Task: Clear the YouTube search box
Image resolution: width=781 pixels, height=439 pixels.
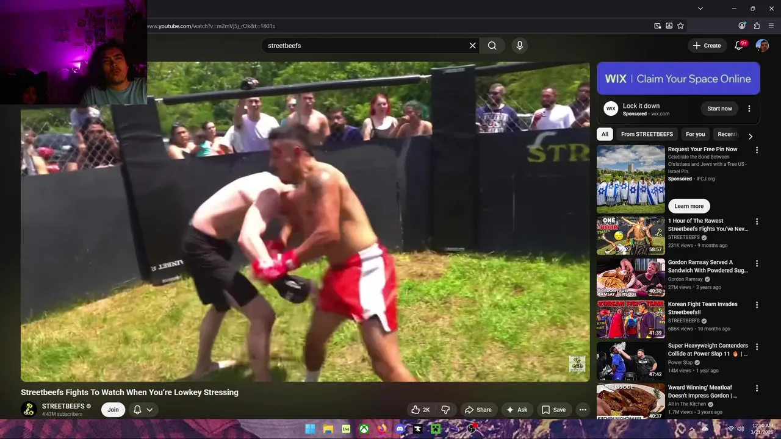Action: click(472, 46)
